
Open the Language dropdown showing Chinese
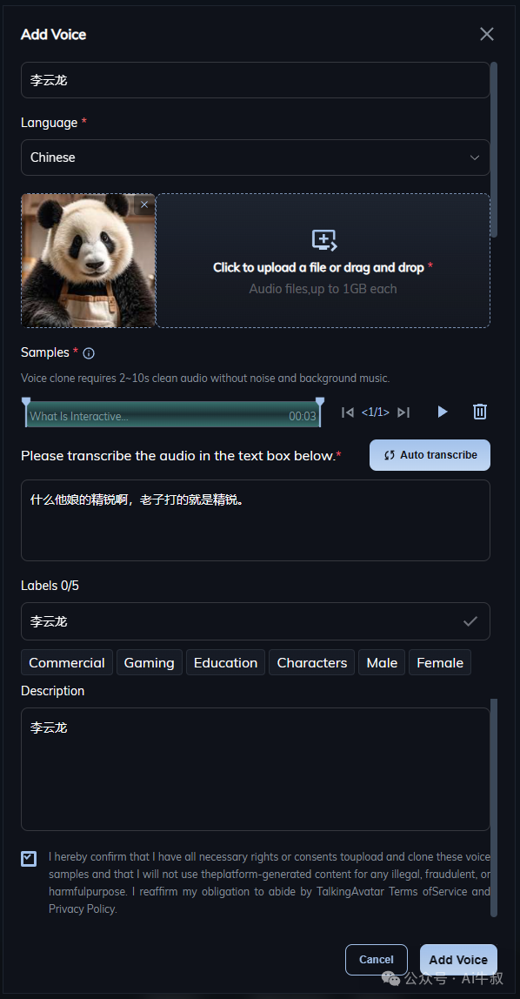coord(256,158)
